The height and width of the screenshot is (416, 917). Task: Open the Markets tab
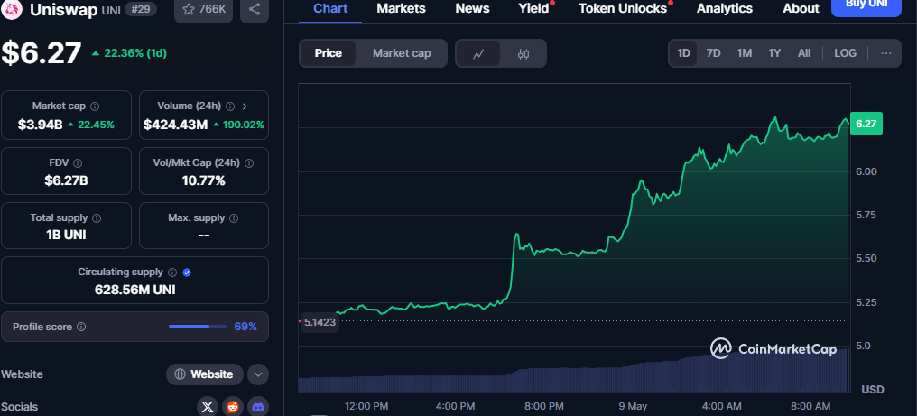[401, 8]
